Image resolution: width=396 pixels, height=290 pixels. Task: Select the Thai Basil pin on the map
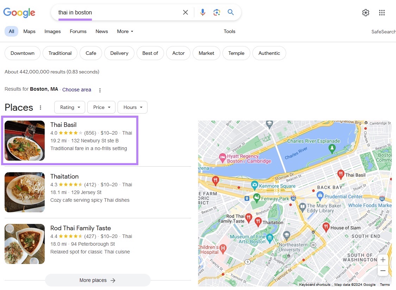pyautogui.click(x=340, y=174)
